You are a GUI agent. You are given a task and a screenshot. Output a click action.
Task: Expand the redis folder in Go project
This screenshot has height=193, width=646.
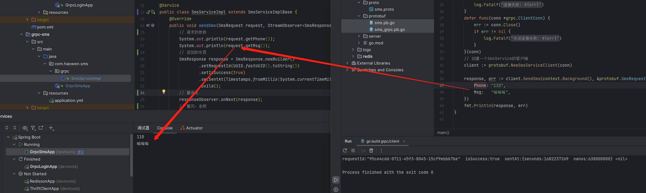(x=353, y=56)
